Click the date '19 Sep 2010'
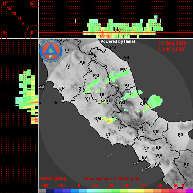The image size is (193, 193). click(x=173, y=43)
